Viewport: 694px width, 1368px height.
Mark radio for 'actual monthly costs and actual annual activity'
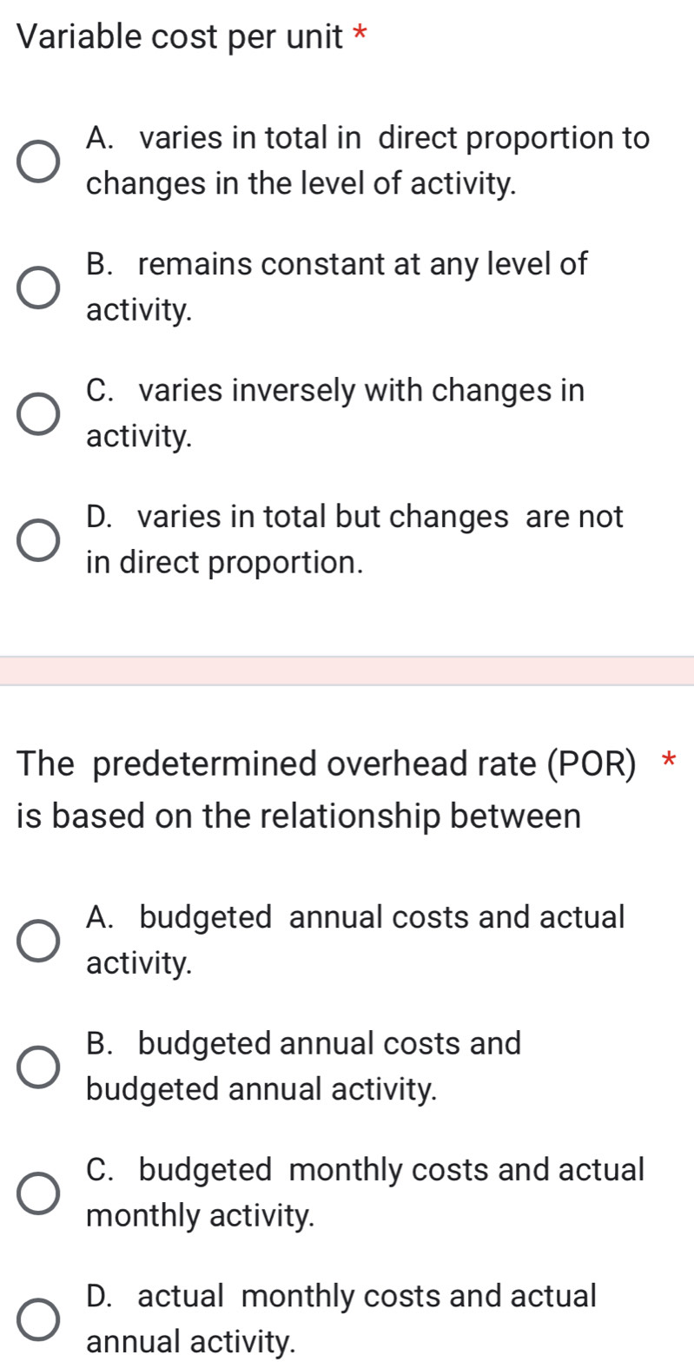click(40, 1319)
